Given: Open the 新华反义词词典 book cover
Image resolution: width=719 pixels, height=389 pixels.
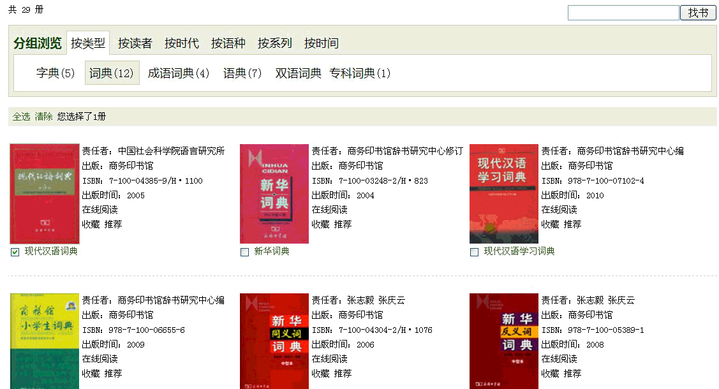Looking at the screenshot, I should pyautogui.click(x=504, y=341).
